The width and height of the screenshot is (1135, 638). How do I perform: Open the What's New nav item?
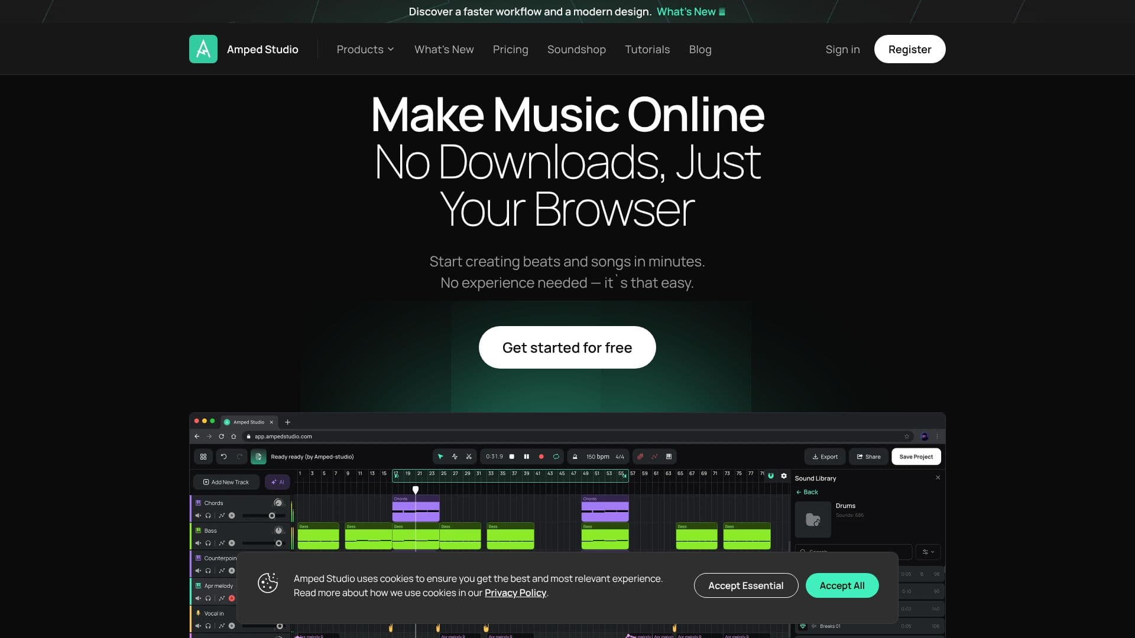pyautogui.click(x=444, y=50)
